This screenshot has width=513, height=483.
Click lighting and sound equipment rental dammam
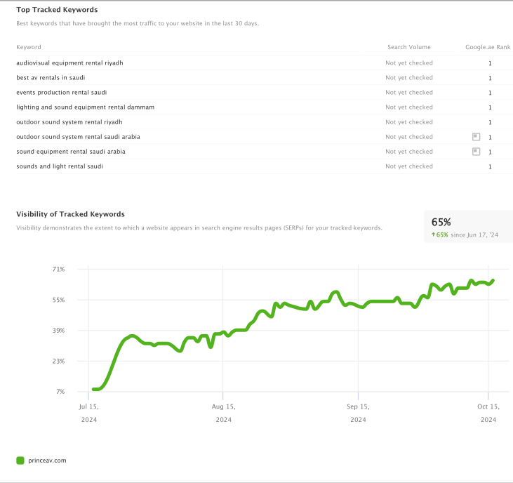click(x=85, y=107)
